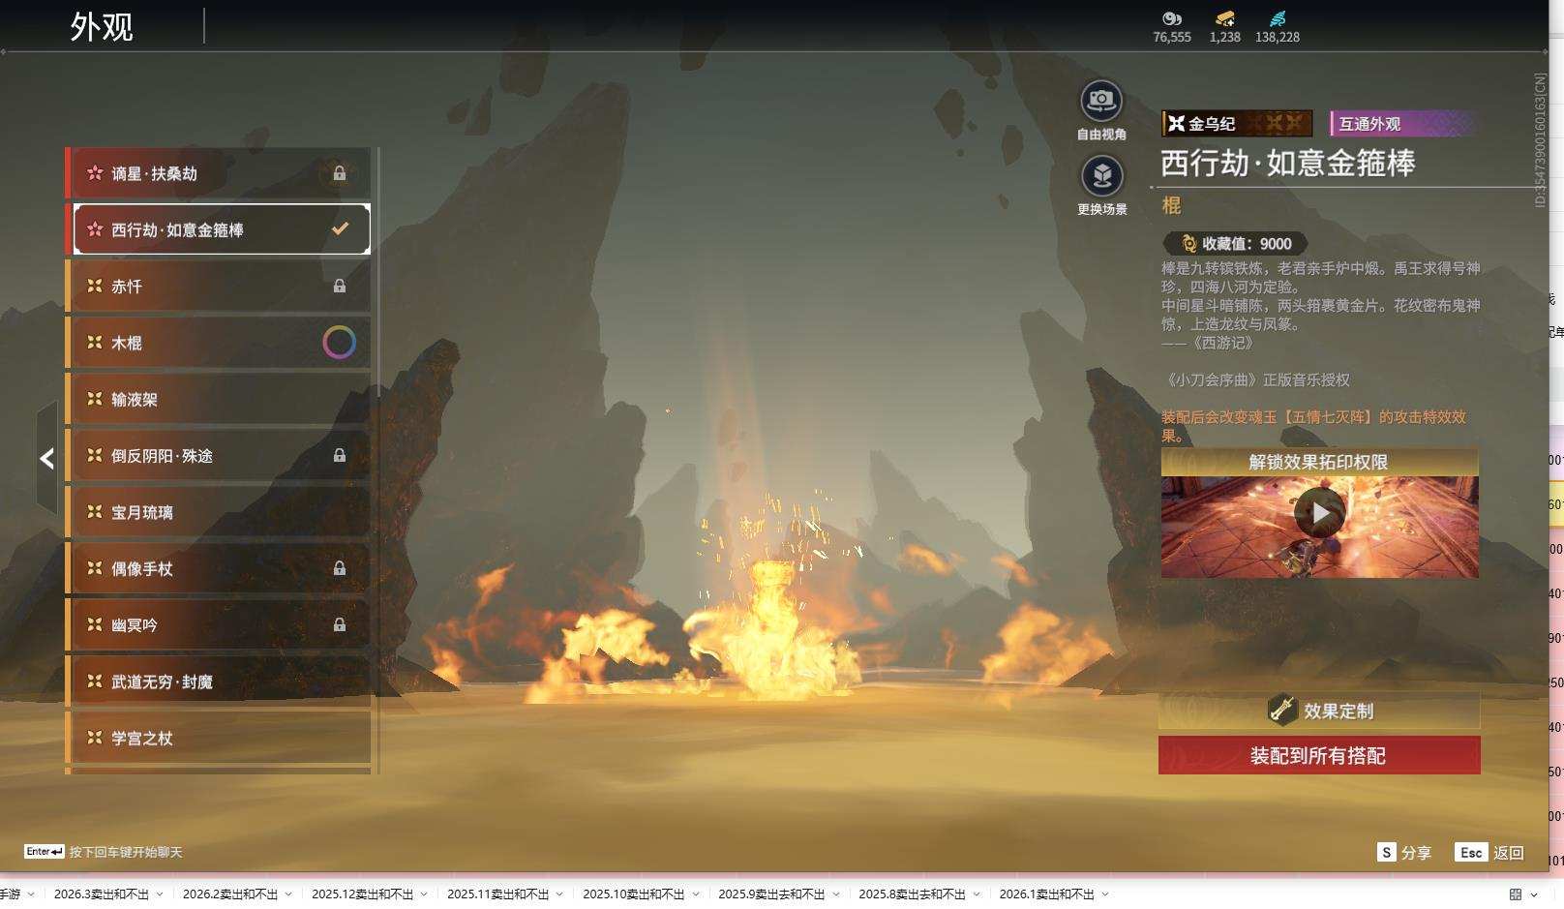Click the lock icon on 幽冥吟
Image resolution: width=1564 pixels, height=909 pixels.
click(x=340, y=625)
